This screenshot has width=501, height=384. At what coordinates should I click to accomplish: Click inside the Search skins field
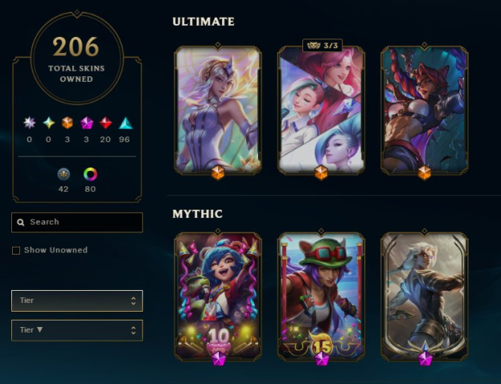point(77,223)
